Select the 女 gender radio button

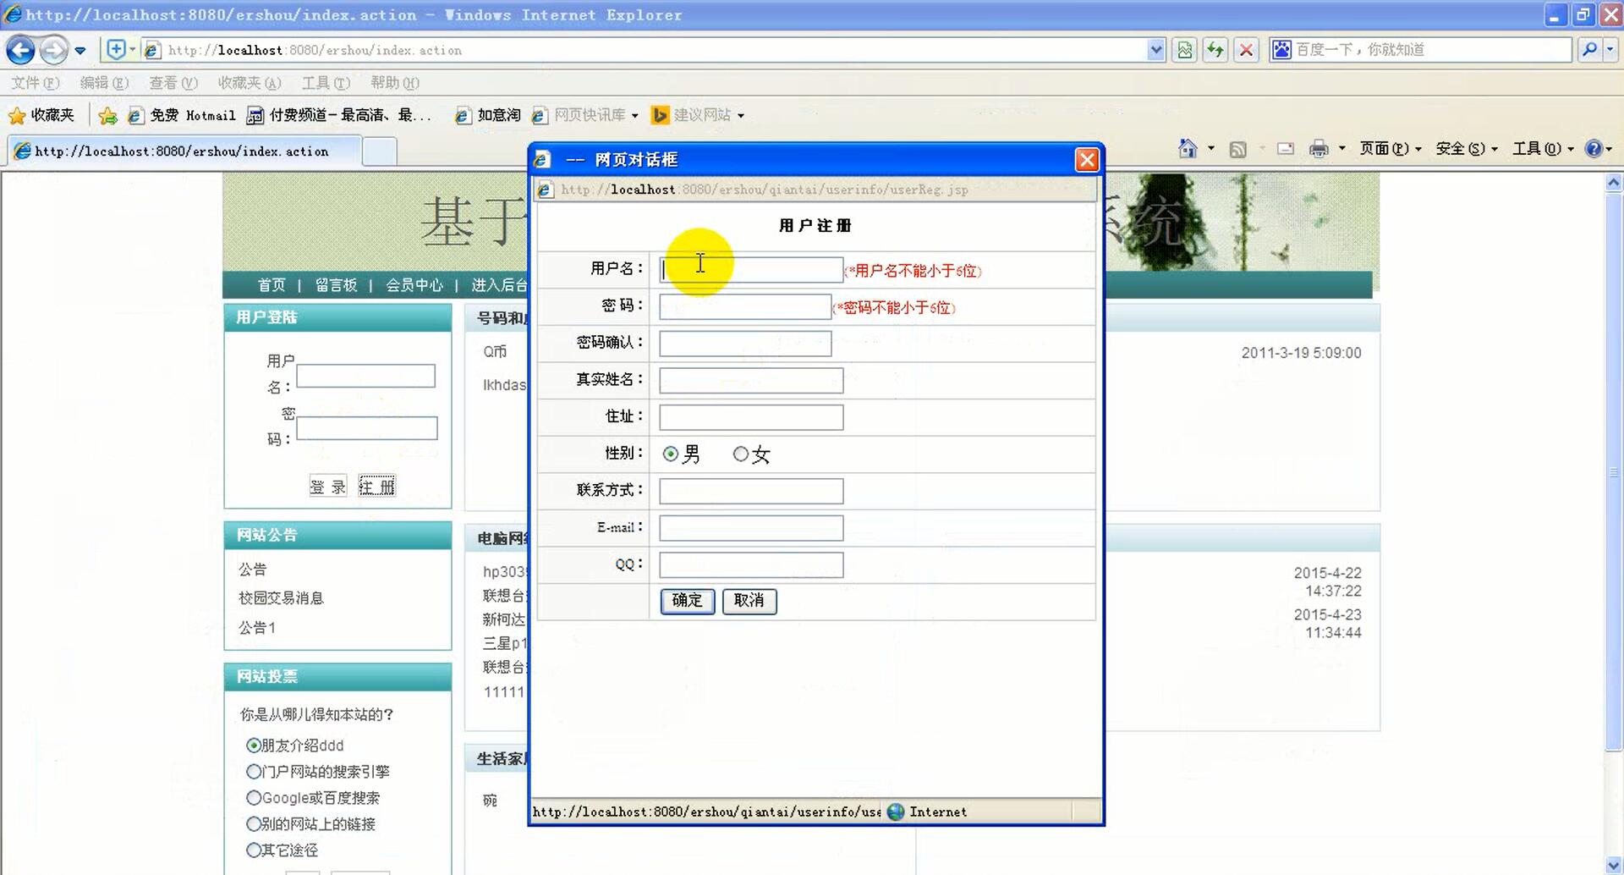point(741,454)
